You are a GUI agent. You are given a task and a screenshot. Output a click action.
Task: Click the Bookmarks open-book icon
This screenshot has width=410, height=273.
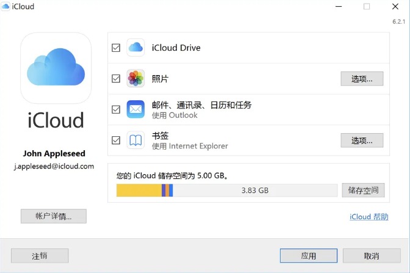[135, 140]
